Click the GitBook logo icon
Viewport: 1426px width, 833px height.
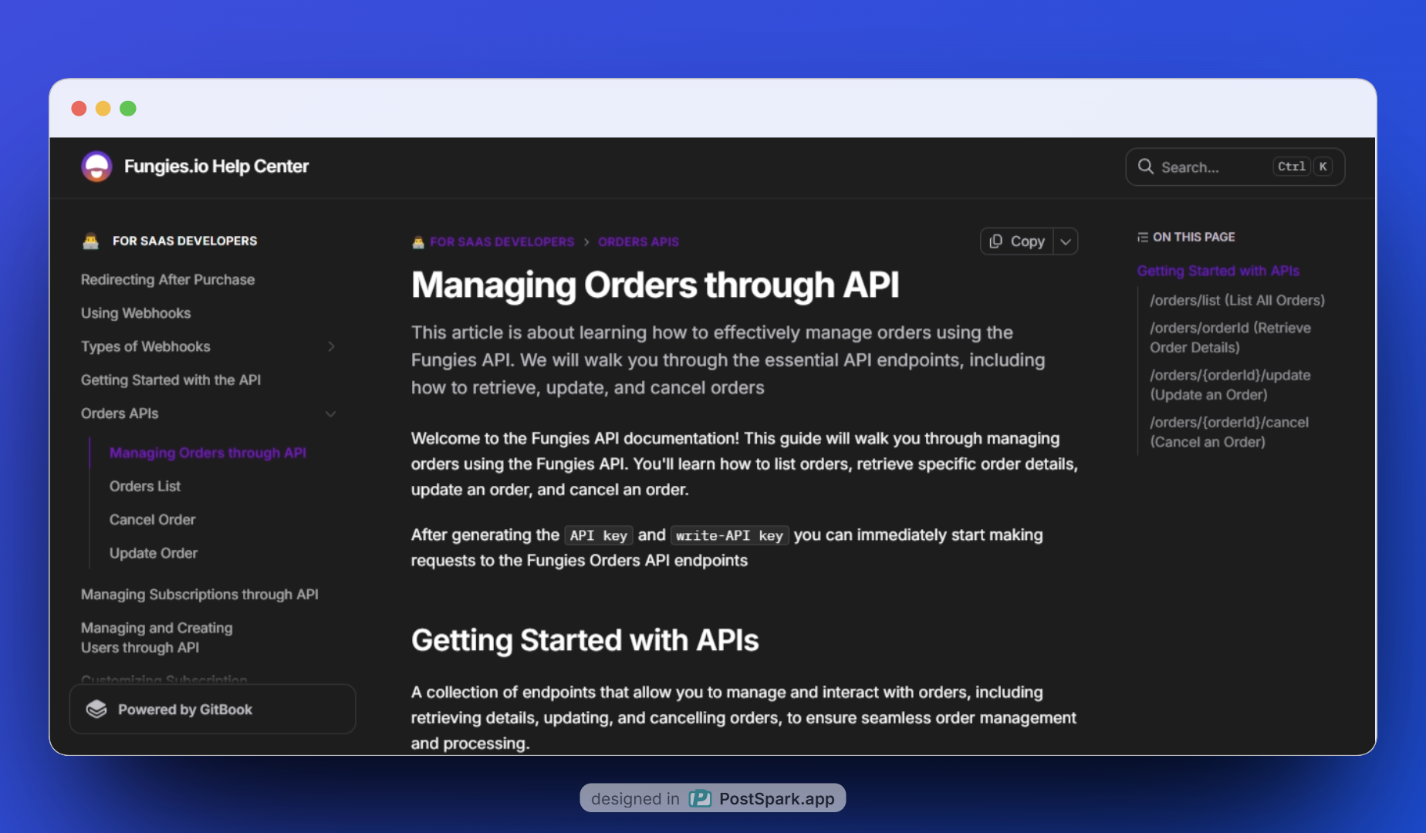96,710
